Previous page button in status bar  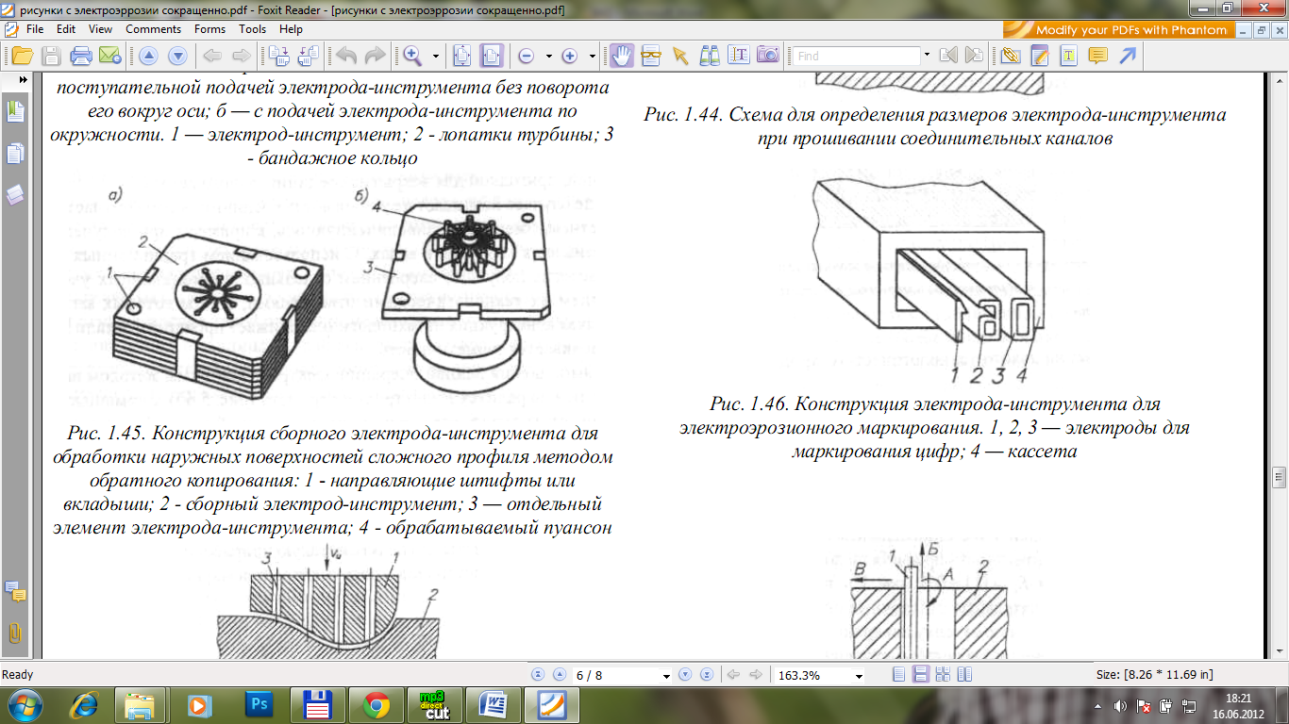pyautogui.click(x=559, y=675)
